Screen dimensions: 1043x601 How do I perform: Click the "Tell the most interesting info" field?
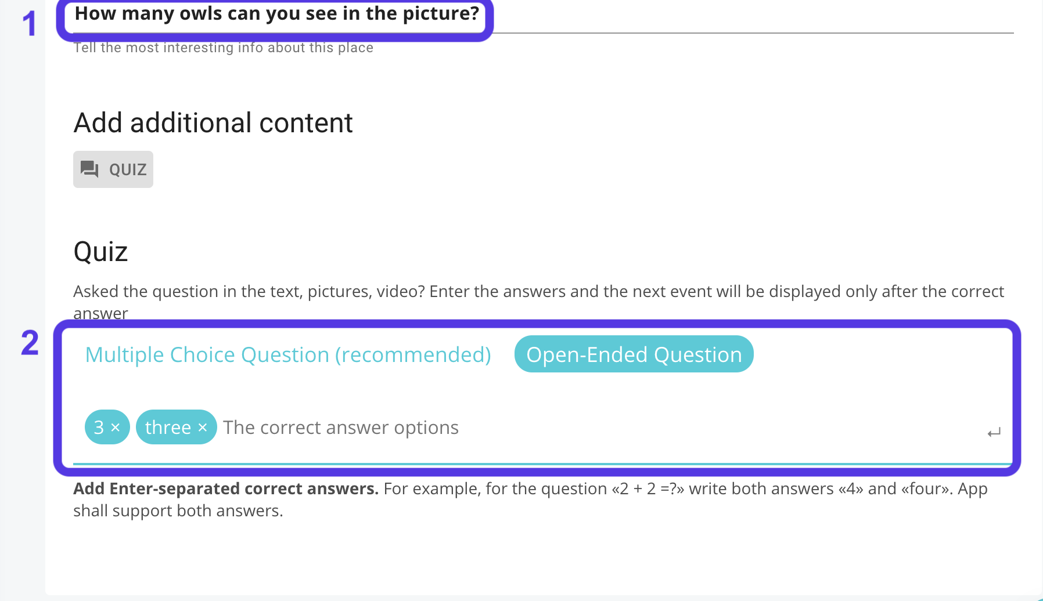click(x=224, y=48)
